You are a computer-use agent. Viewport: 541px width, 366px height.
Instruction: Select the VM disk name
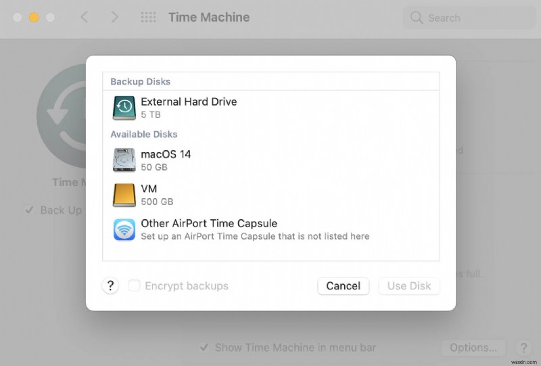149,189
